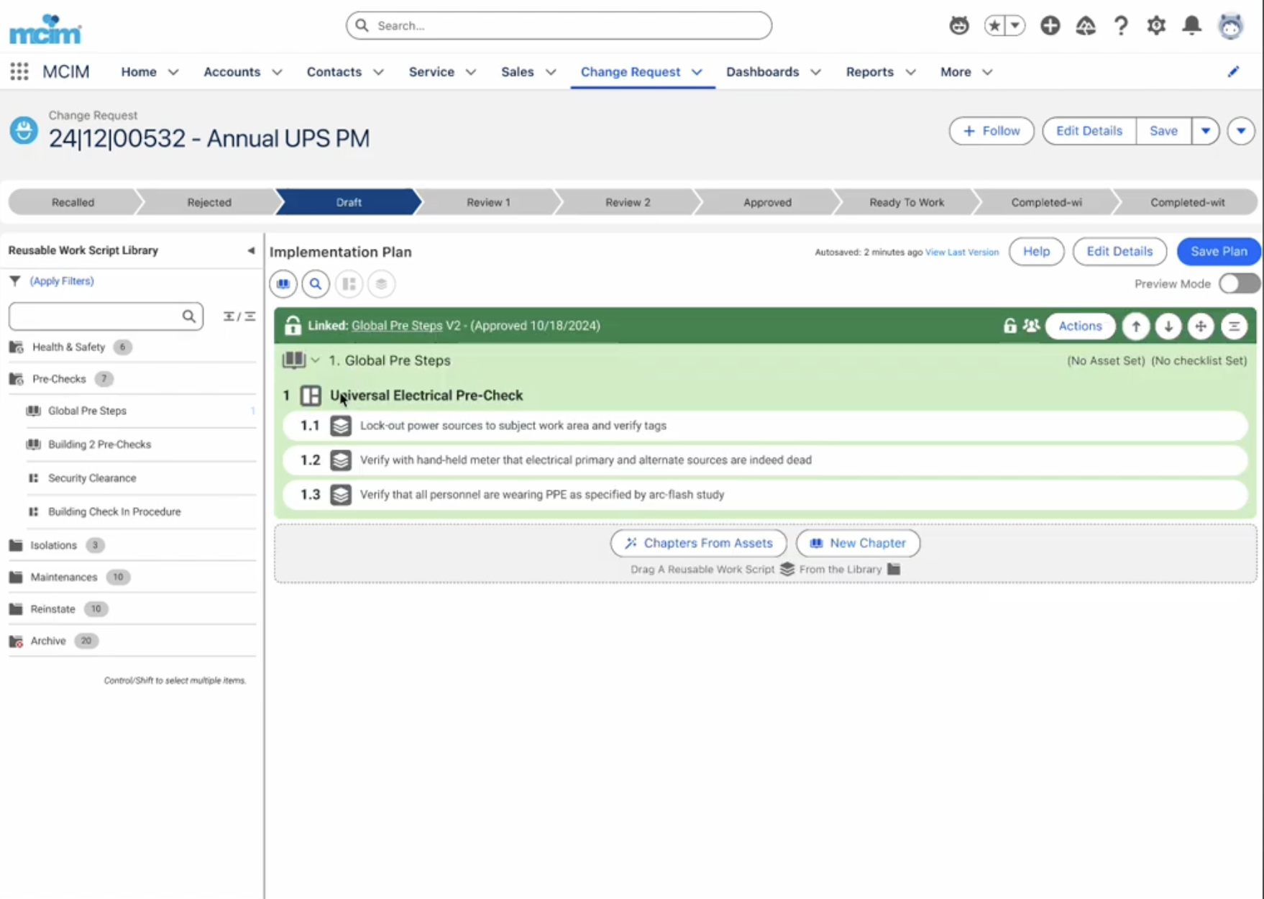
Task: Click Chapters From Assets button
Action: point(698,543)
